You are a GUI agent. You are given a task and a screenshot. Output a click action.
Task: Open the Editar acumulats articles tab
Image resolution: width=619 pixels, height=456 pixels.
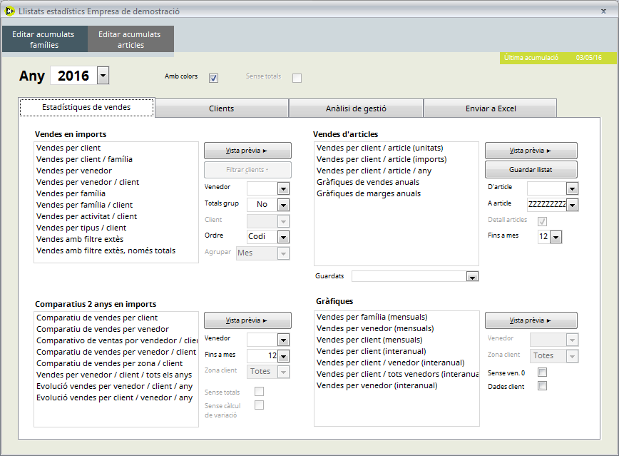coord(131,39)
